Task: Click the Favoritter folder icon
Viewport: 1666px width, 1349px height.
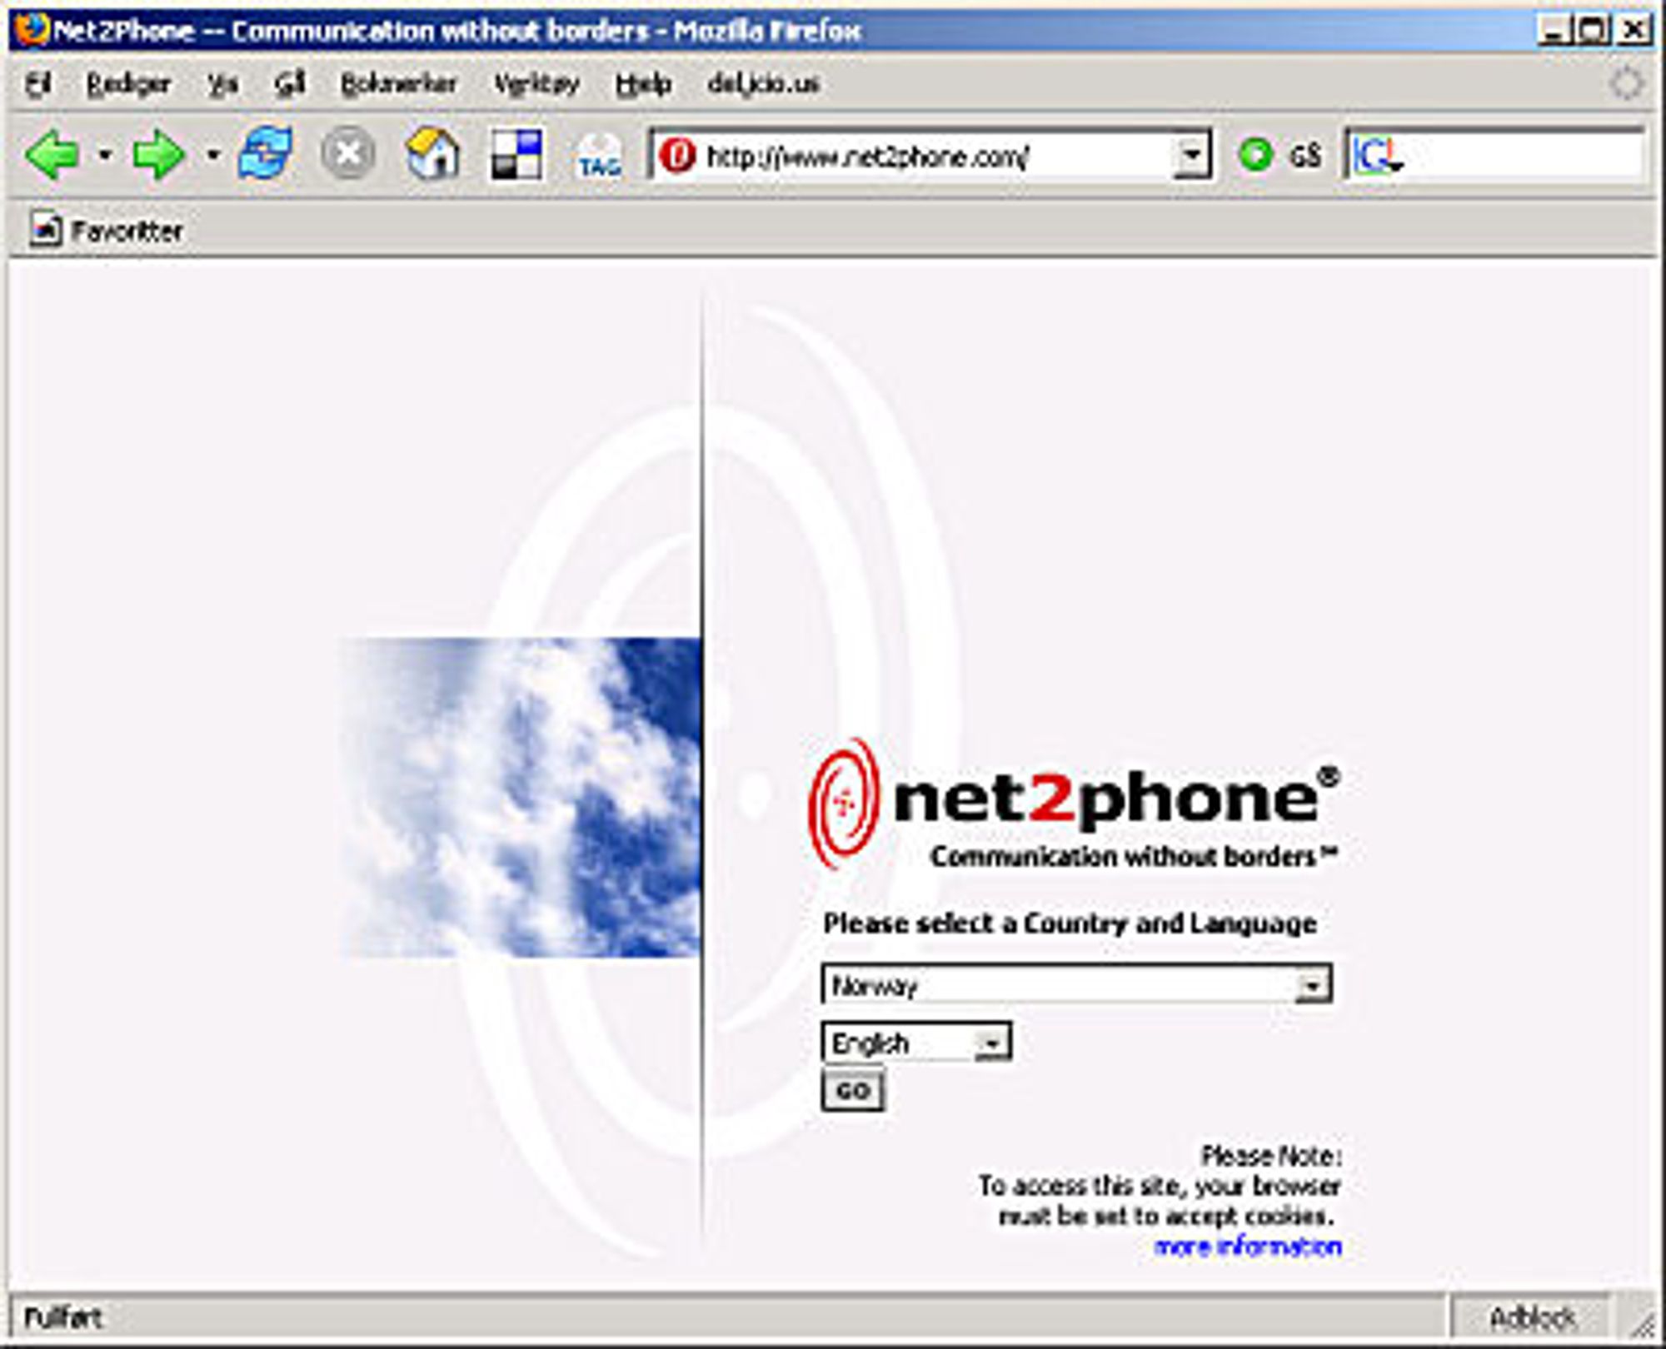Action: click(45, 231)
